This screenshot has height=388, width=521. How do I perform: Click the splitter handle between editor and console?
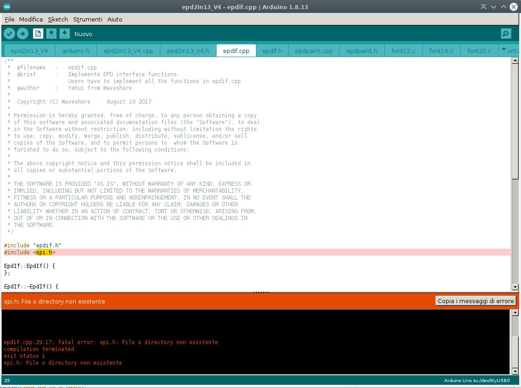coord(260,292)
